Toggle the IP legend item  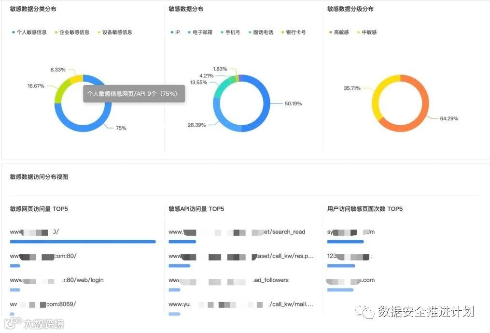pos(175,32)
